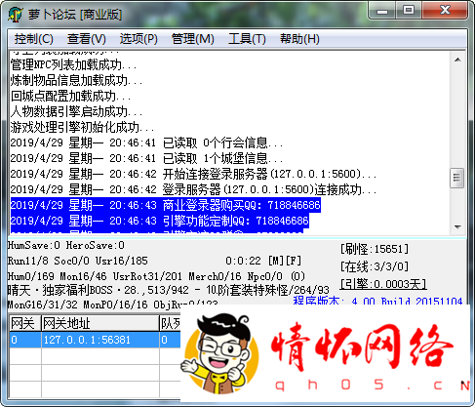Click the log scrollbar thumb
The image size is (475, 407).
pos(456,178)
